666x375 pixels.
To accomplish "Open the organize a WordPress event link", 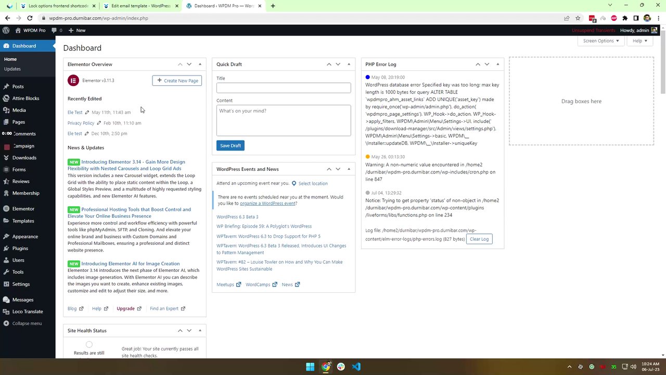I will (x=267, y=204).
